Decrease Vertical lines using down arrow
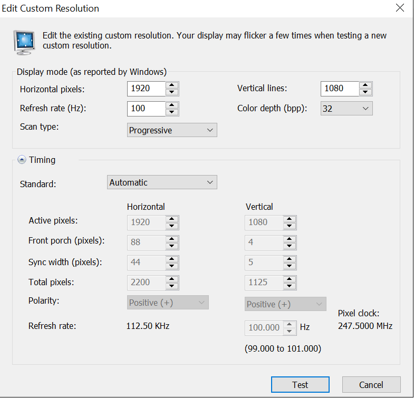Viewport: 414px width, 398px height. [x=365, y=92]
